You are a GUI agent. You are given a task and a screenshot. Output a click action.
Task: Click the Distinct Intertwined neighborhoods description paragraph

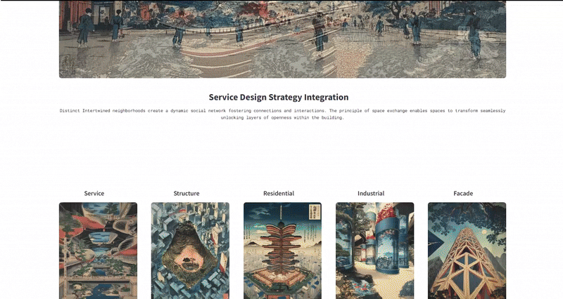coord(283,114)
